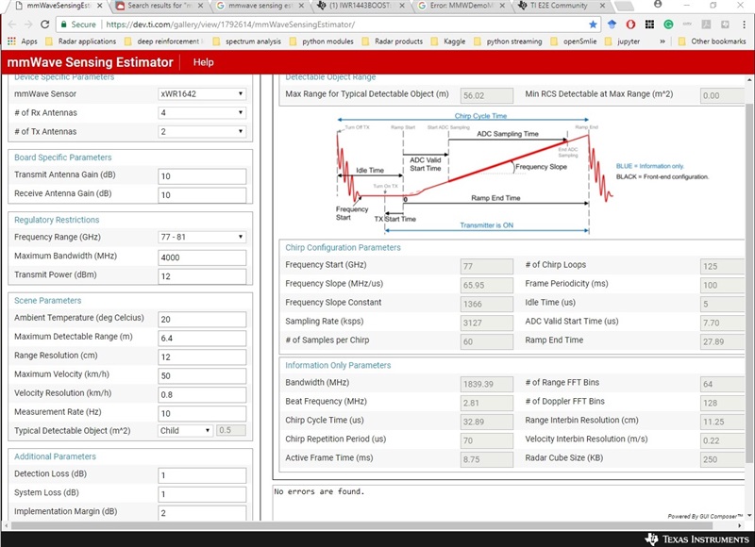Open the mmWave Sensor xWR1642 dropdown

point(202,93)
